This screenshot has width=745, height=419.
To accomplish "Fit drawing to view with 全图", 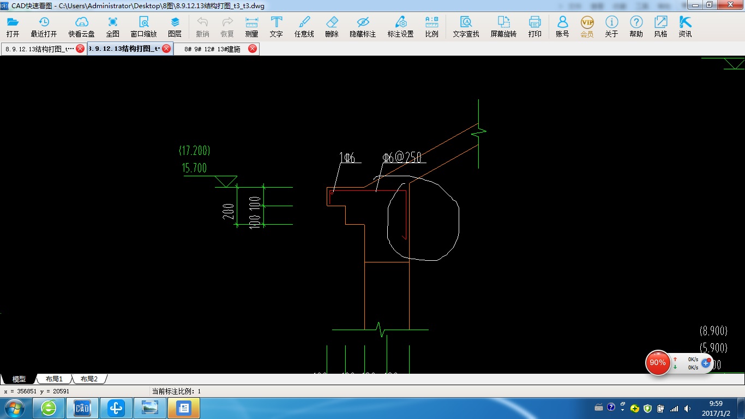I will (112, 27).
